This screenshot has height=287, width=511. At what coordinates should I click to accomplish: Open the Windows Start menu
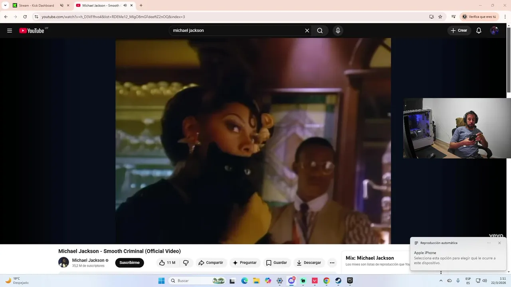click(161, 281)
